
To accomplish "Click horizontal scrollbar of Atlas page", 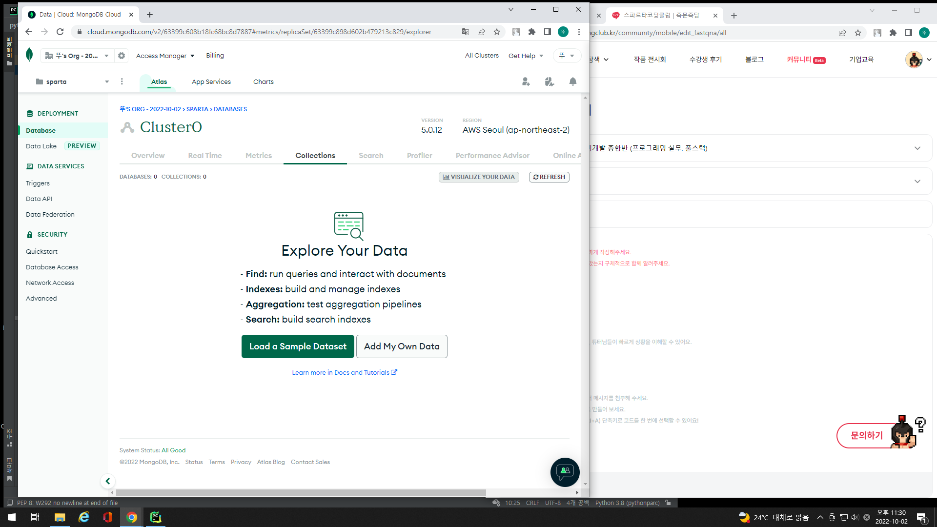I will pos(301,492).
